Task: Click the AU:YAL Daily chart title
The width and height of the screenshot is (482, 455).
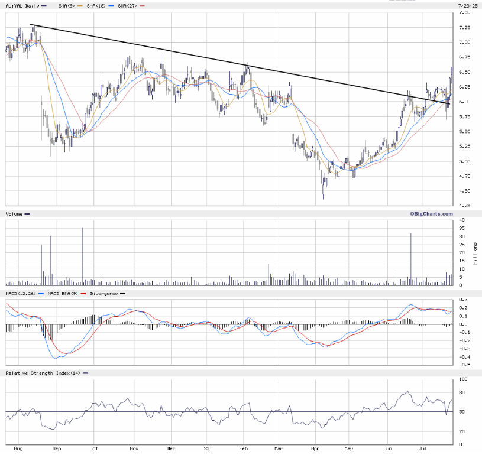Action: 21,5
